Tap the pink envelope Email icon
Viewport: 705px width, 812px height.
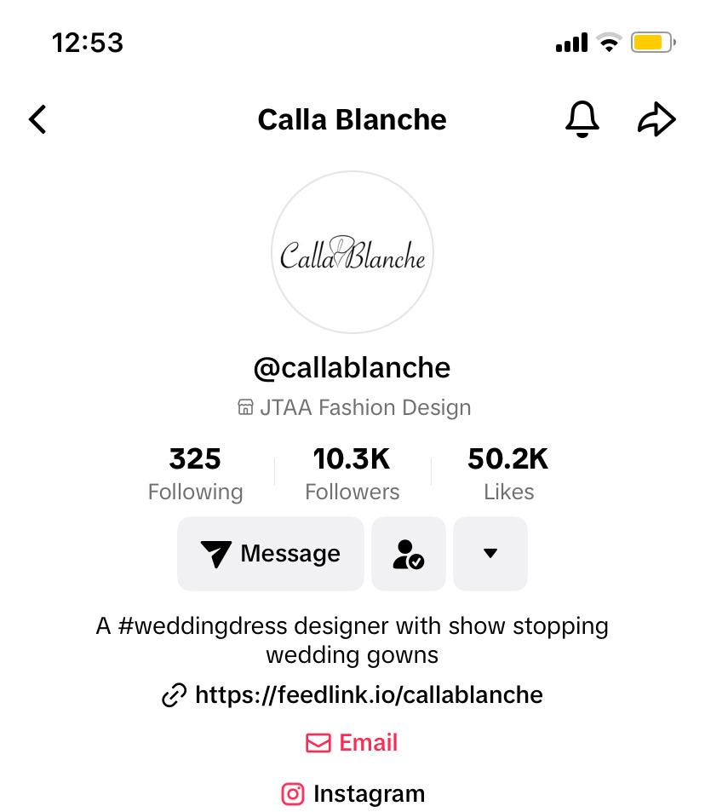318,743
